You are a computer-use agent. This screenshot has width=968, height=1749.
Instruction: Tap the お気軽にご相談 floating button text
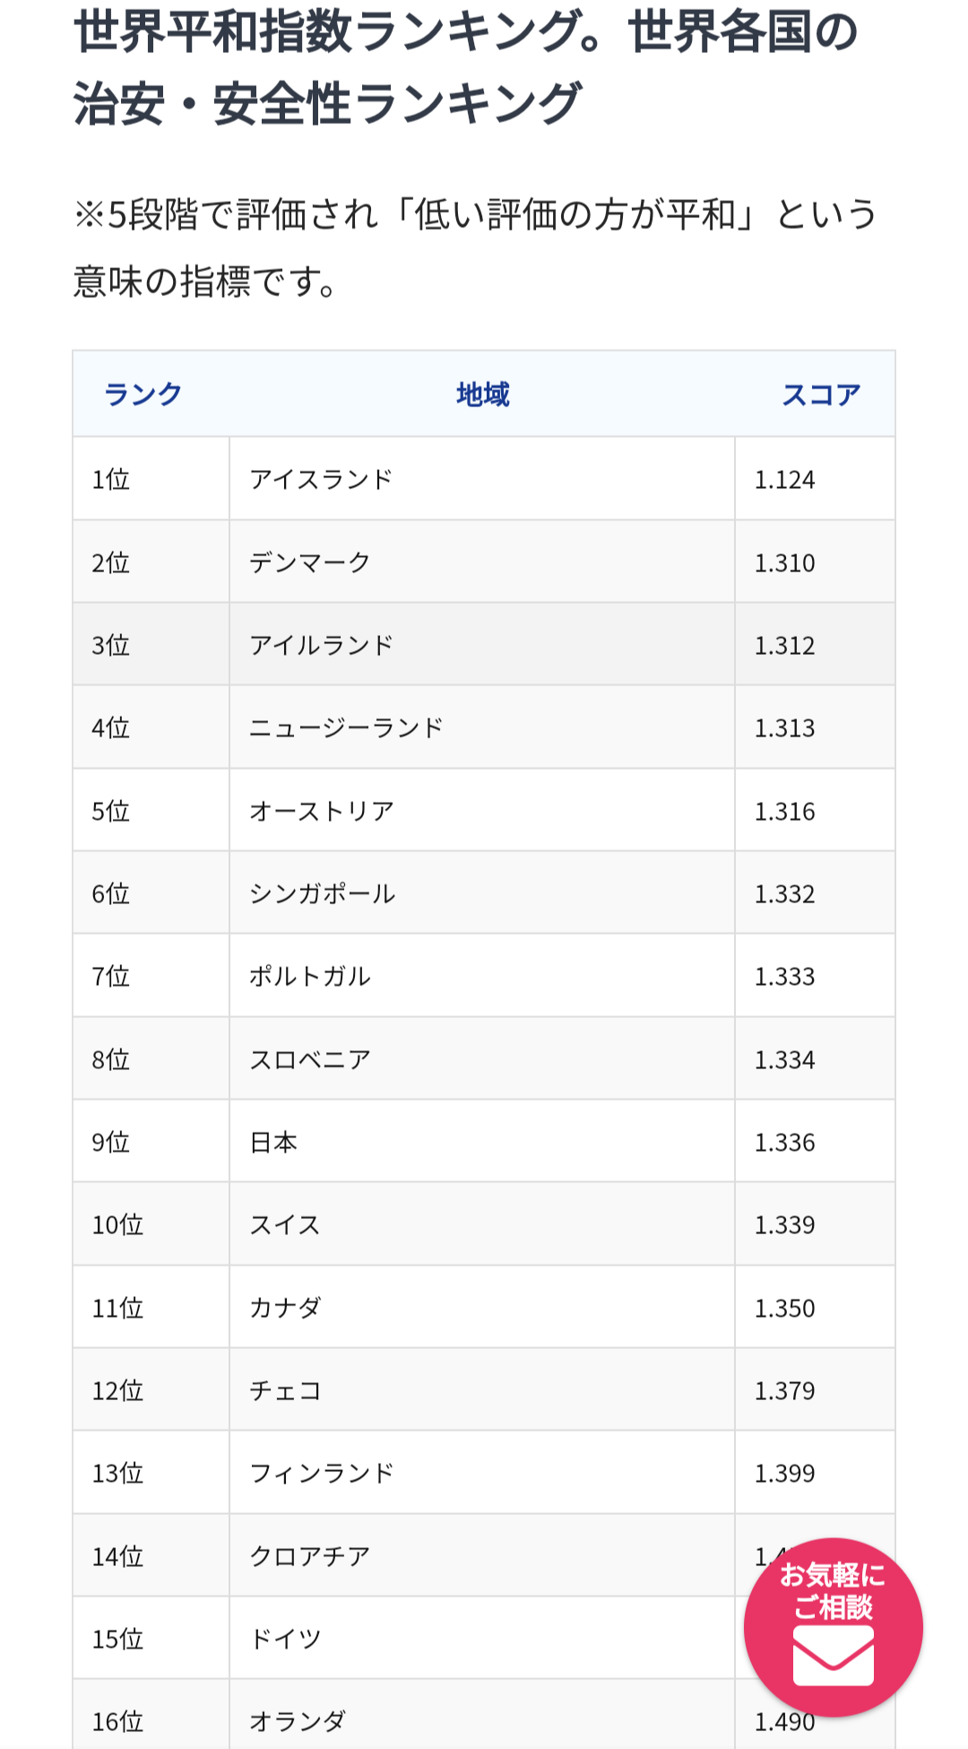point(833,1589)
